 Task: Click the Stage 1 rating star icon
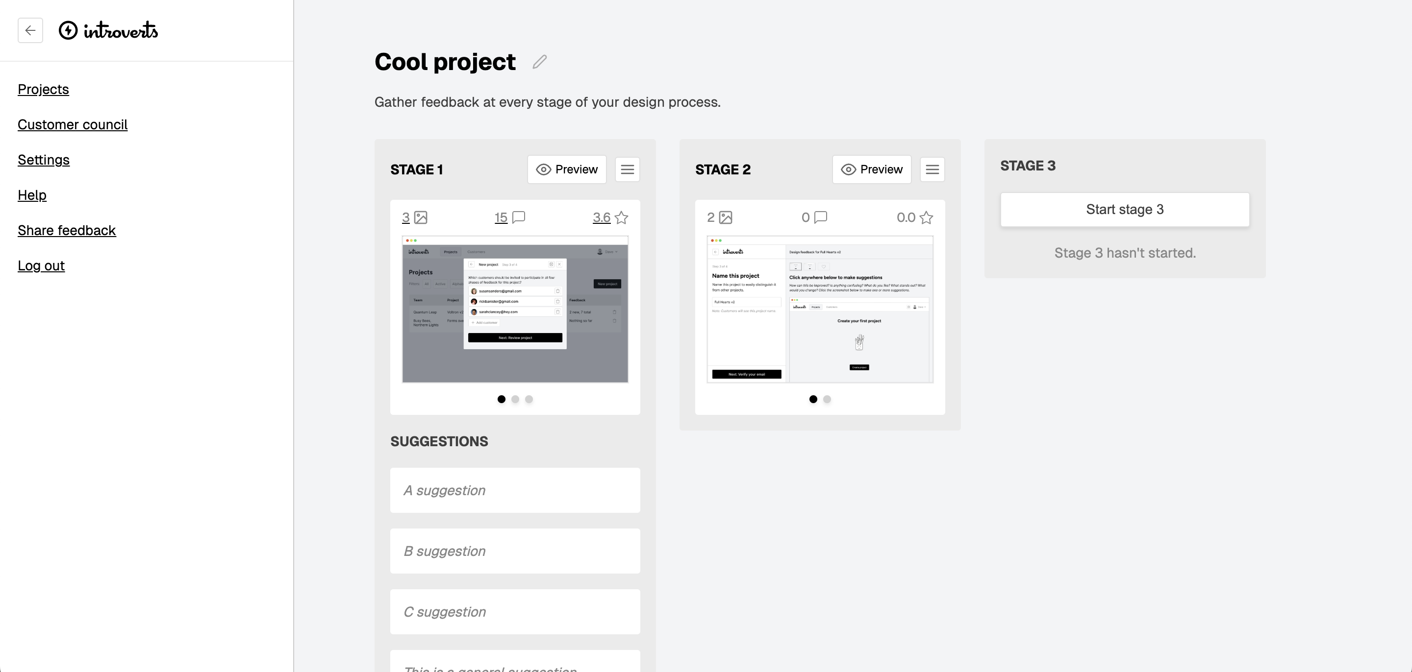click(x=621, y=218)
